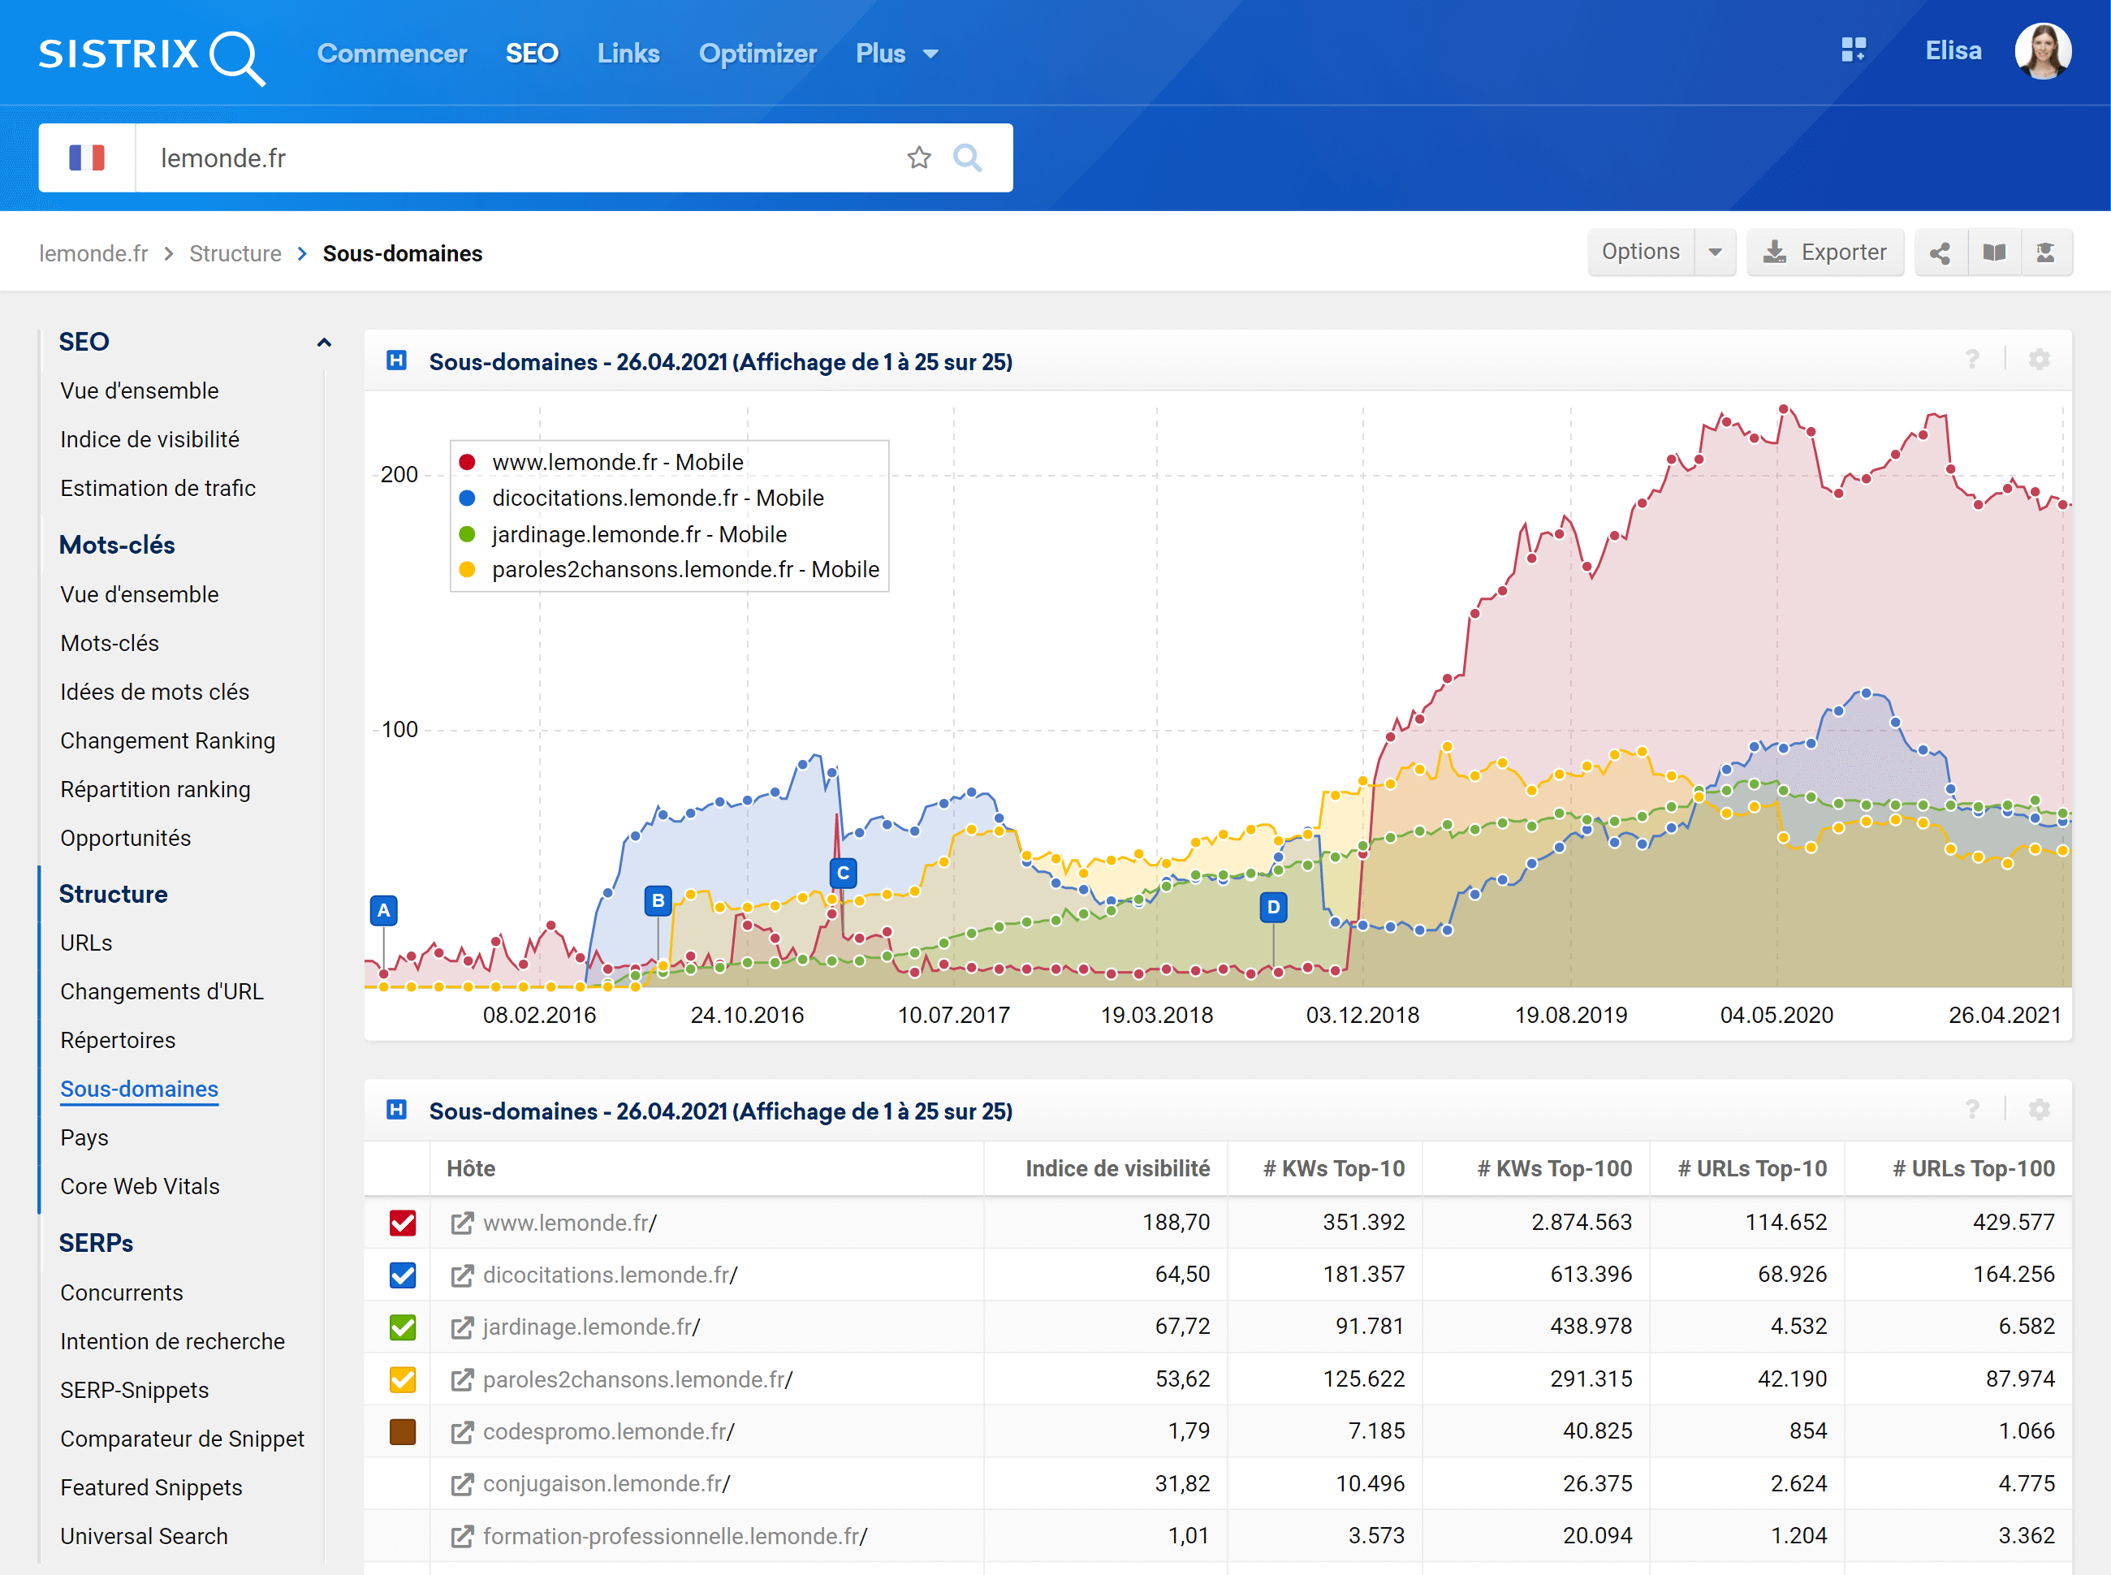The width and height of the screenshot is (2111, 1575).
Task: Run search with the magnifier icon
Action: [x=967, y=157]
